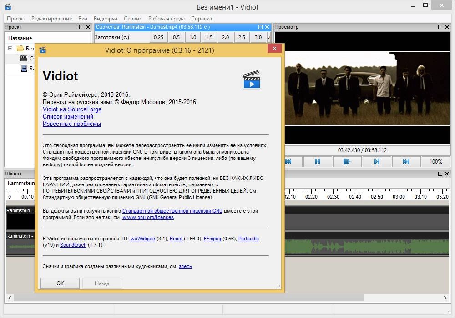This screenshot has width=455, height=318.
Task: Open the Список изменений link
Action: coord(68,116)
